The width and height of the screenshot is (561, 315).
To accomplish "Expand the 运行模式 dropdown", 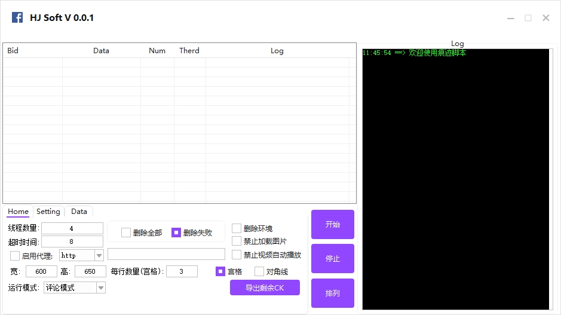I will point(101,288).
